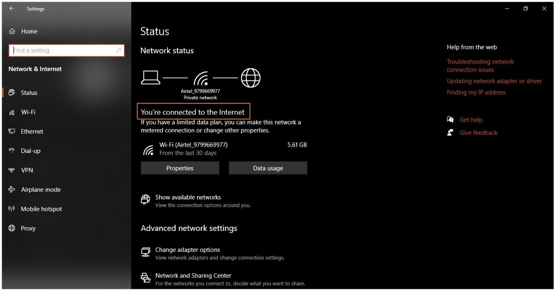Select the Dial-up section icon
Image resolution: width=556 pixels, height=291 pixels.
pos(12,151)
